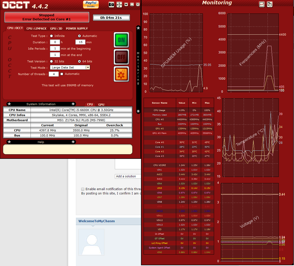The height and width of the screenshot is (266, 294).
Task: Click the Sensor Name column header
Action: pos(160,103)
